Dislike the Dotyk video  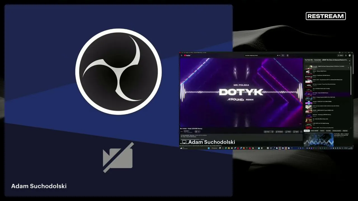(x=272, y=132)
